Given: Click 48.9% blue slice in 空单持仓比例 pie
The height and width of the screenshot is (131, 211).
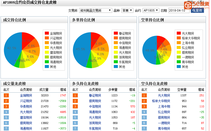Looking at the screenshot, I should 150,50.
